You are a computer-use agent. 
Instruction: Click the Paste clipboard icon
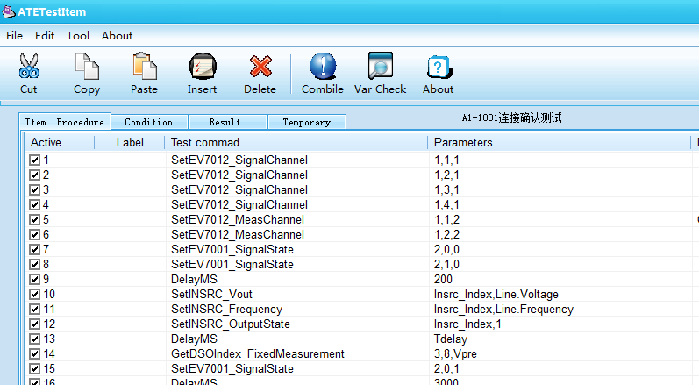click(x=144, y=67)
